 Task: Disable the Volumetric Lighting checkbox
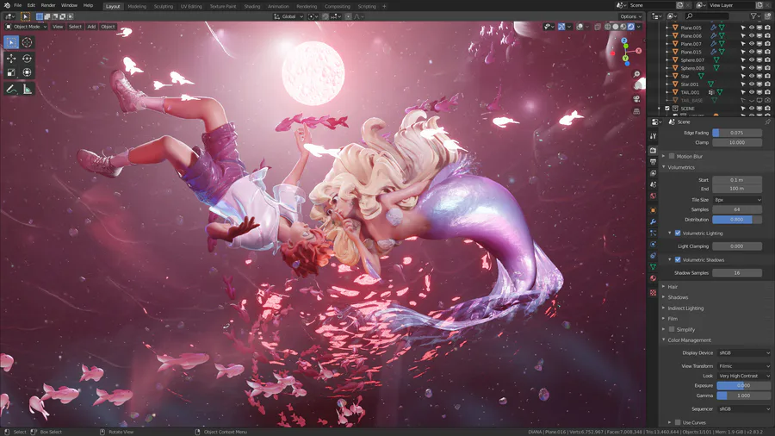[x=678, y=233]
